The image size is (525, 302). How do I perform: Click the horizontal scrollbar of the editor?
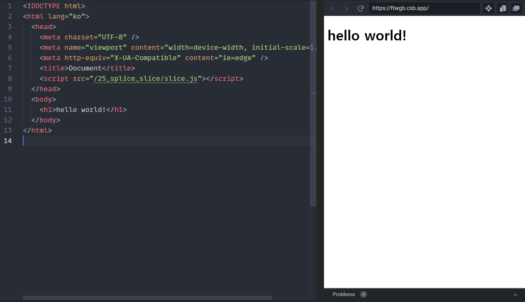(x=147, y=298)
